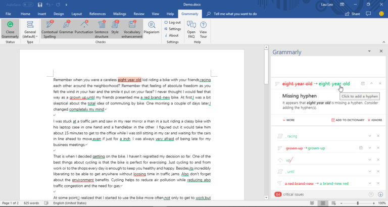The height and width of the screenshot is (207, 388).
Task: Click smiley feedback icon
Action: tap(381, 14)
